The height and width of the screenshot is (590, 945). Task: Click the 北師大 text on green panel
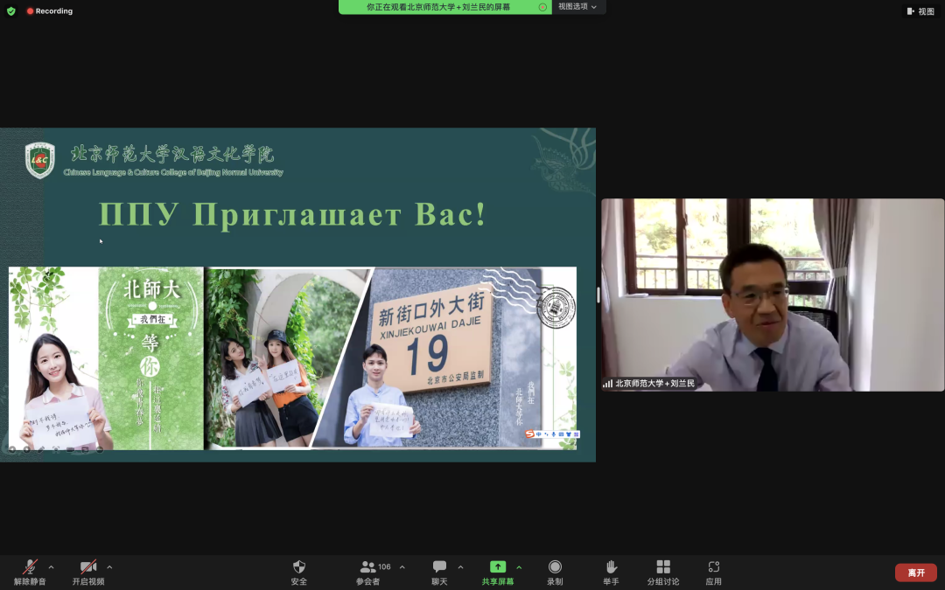click(x=152, y=290)
